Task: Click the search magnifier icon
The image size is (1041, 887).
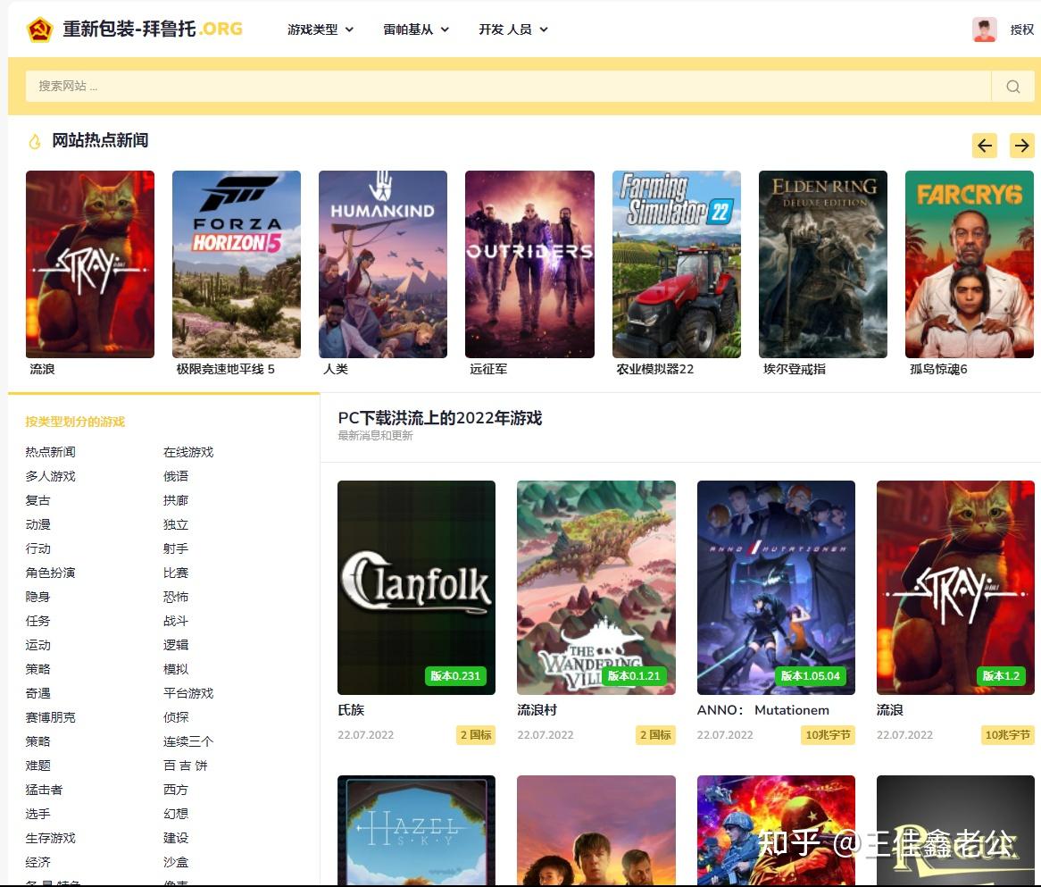Action: 1013,86
